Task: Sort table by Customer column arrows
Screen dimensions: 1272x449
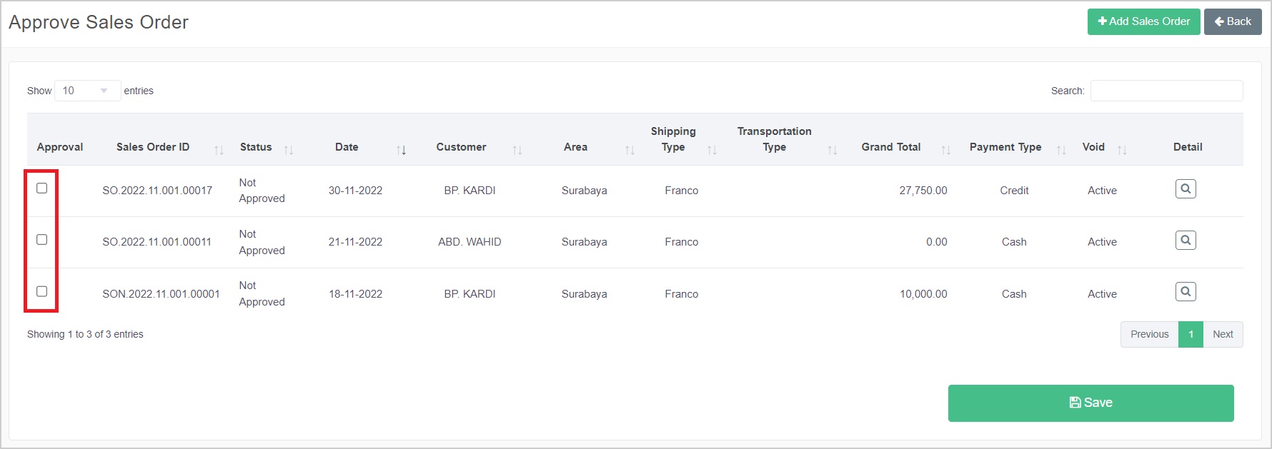Action: tap(517, 150)
